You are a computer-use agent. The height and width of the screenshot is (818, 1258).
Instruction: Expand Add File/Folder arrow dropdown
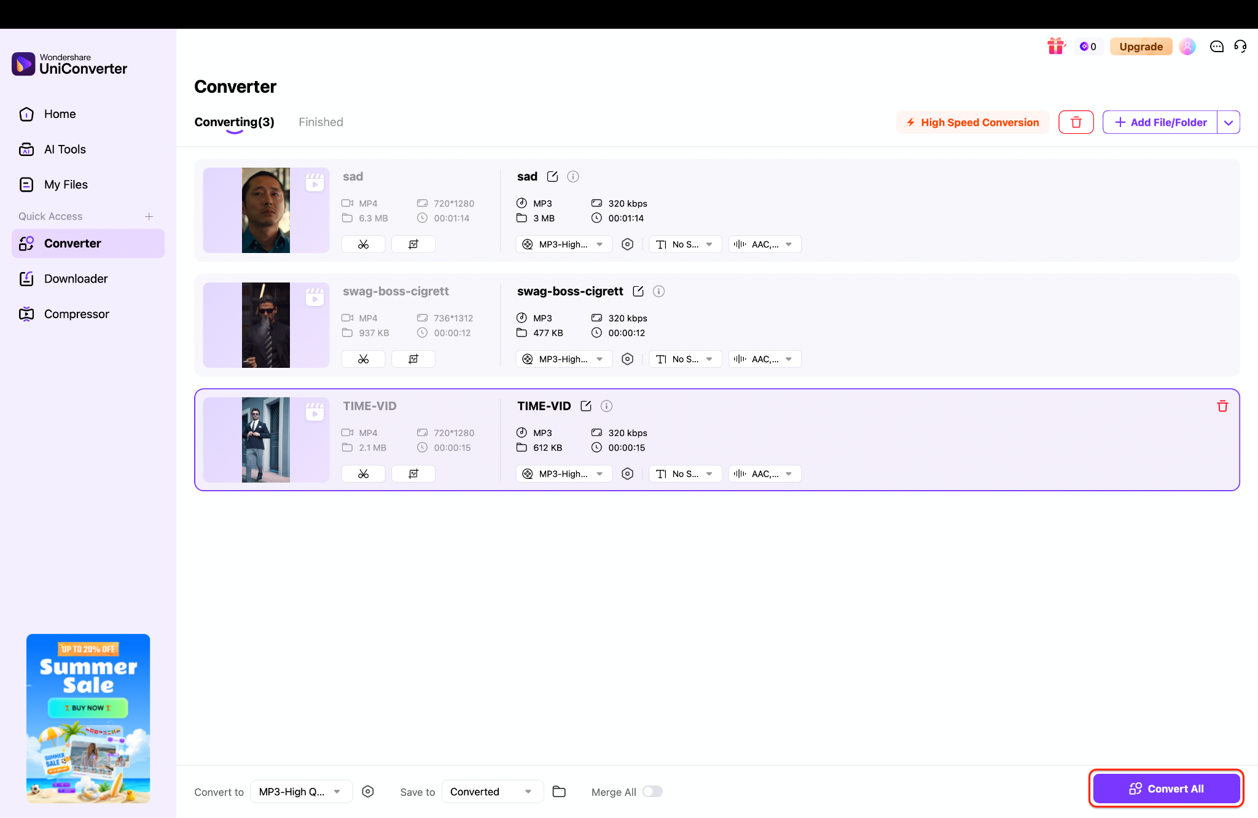click(x=1229, y=122)
